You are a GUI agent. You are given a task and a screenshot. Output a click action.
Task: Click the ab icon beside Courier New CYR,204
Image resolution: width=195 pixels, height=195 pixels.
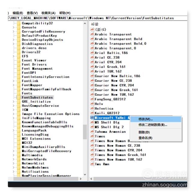click(x=92, y=85)
